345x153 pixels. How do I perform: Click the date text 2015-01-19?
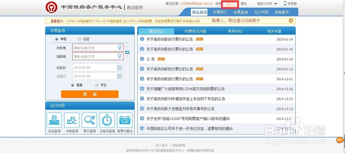[285, 40]
